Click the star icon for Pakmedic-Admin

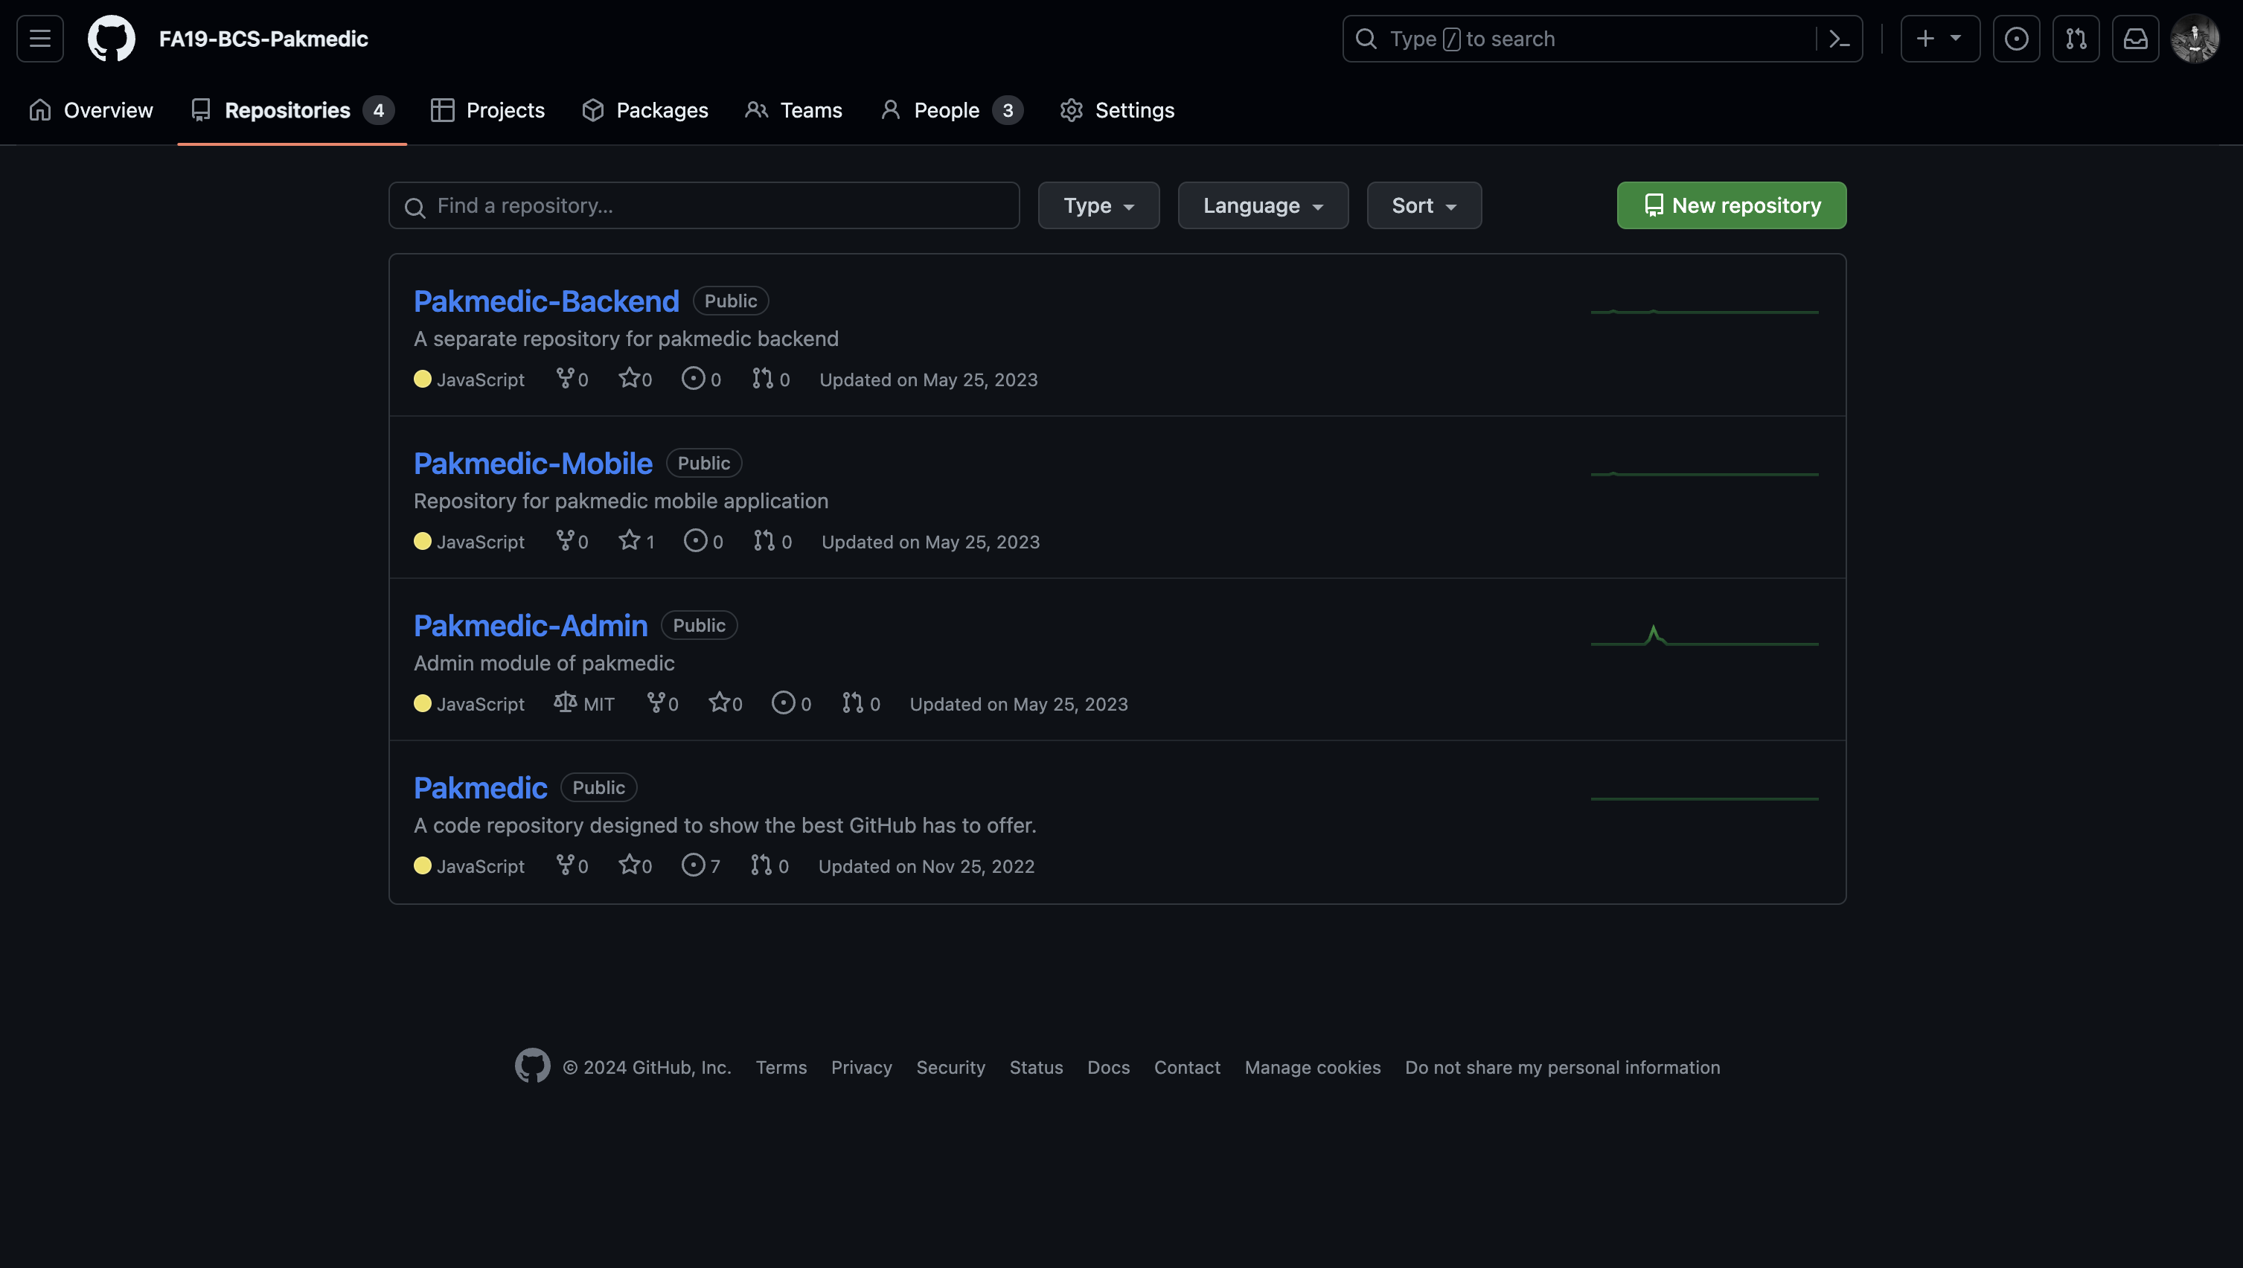coord(719,702)
